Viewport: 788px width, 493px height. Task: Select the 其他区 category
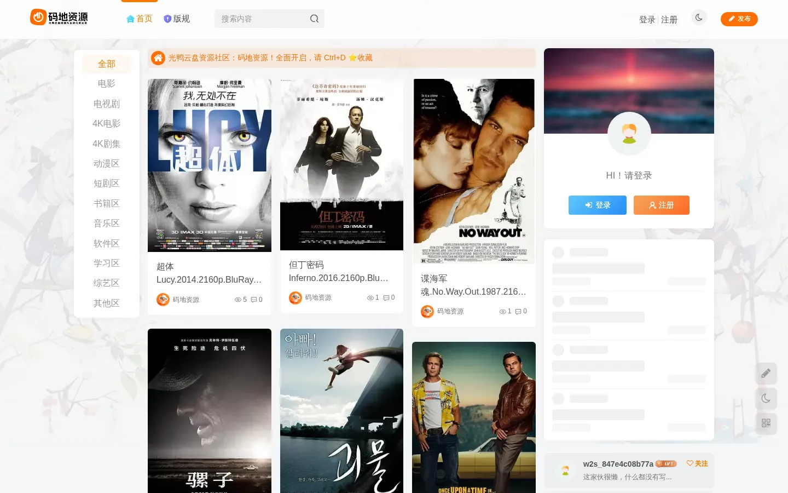pos(107,303)
